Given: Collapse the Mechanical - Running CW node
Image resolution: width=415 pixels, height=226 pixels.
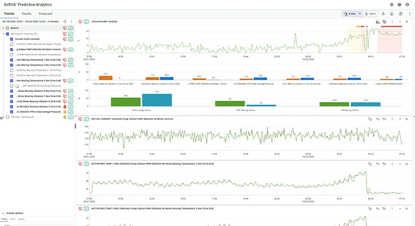Looking at the screenshot, I should click(x=3, y=34).
